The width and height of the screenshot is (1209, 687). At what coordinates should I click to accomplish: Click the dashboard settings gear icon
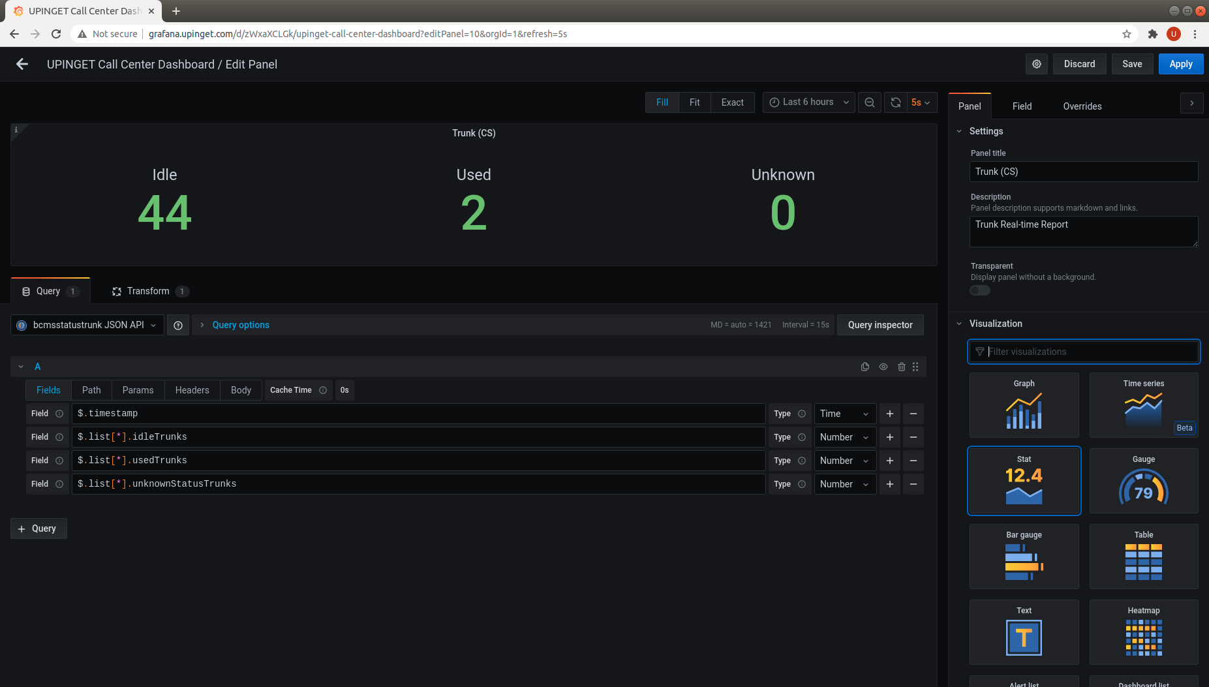[x=1037, y=64]
